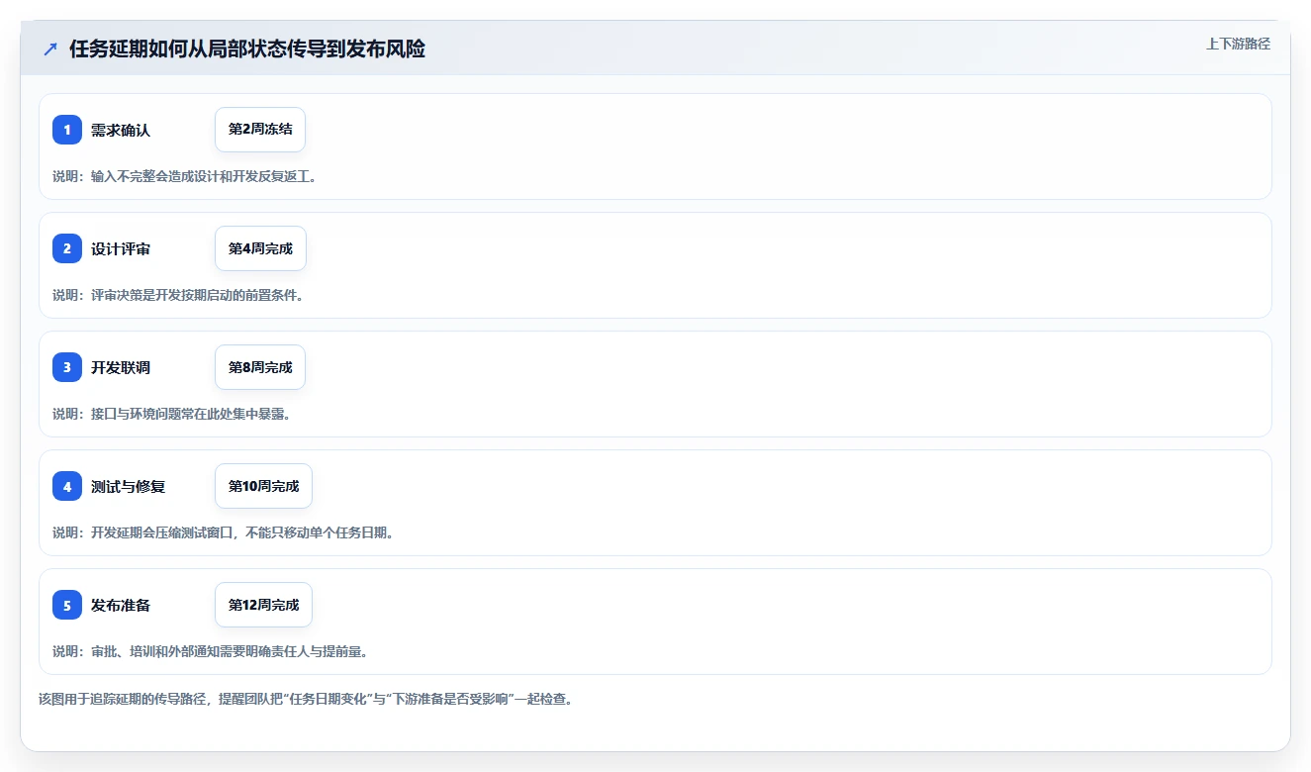
Task: Click step number 4 badge
Action: coord(67,486)
